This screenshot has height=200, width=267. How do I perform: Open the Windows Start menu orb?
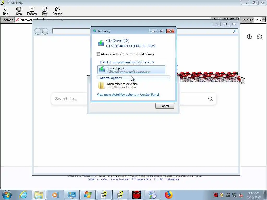point(7,195)
